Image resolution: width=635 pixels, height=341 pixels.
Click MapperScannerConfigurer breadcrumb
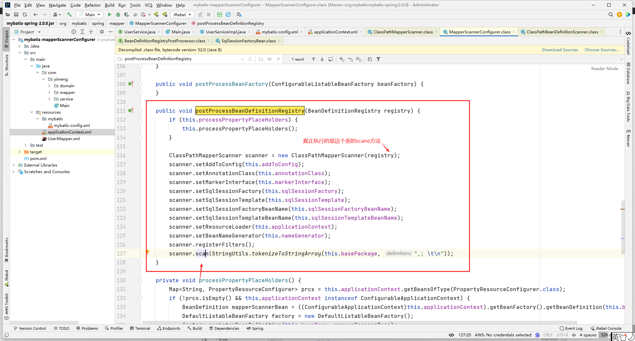click(158, 23)
